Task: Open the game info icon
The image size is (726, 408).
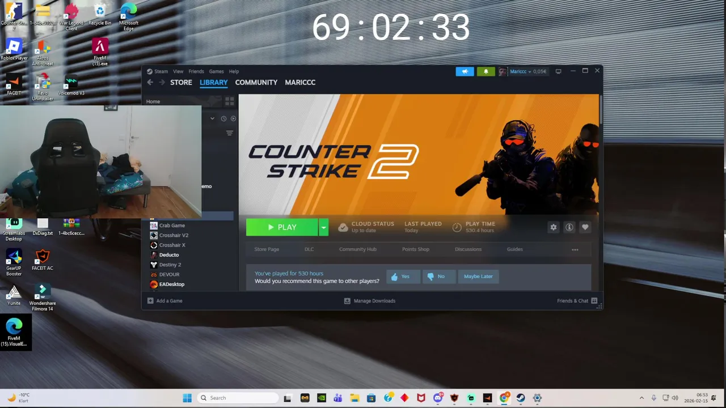Action: pyautogui.click(x=569, y=227)
